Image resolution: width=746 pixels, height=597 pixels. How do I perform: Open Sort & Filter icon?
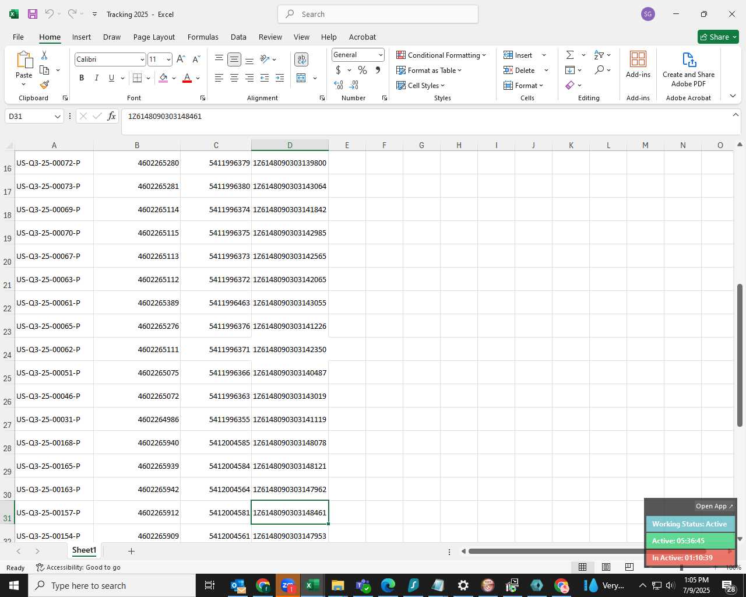[599, 55]
